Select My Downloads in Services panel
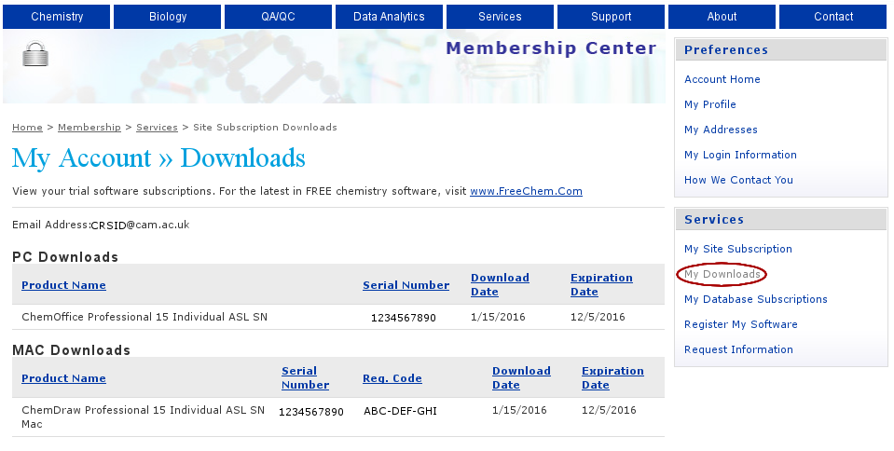Screen dimensions: 894x451 click(x=722, y=274)
